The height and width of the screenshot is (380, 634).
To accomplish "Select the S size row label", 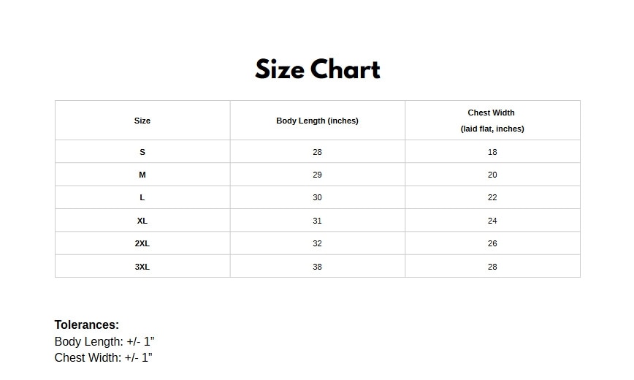I will coord(142,152).
